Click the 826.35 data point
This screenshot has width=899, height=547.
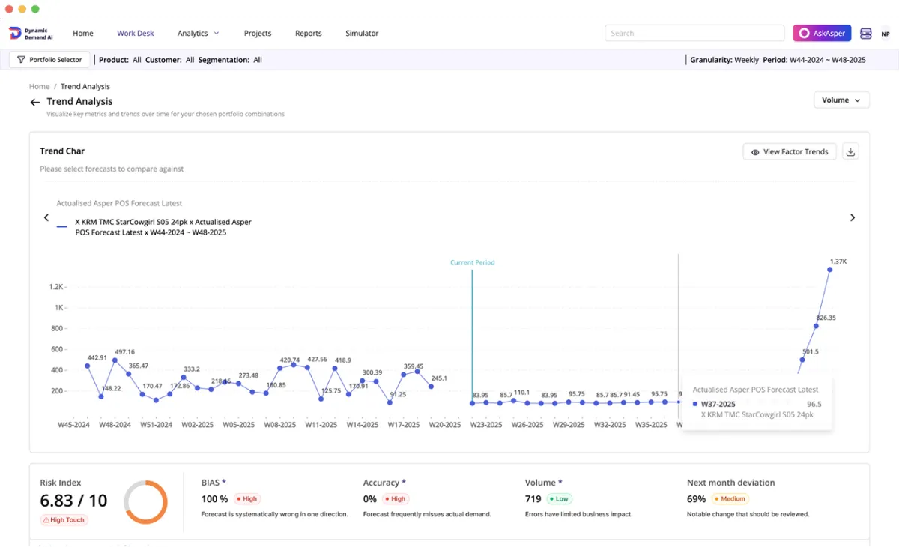(x=816, y=326)
